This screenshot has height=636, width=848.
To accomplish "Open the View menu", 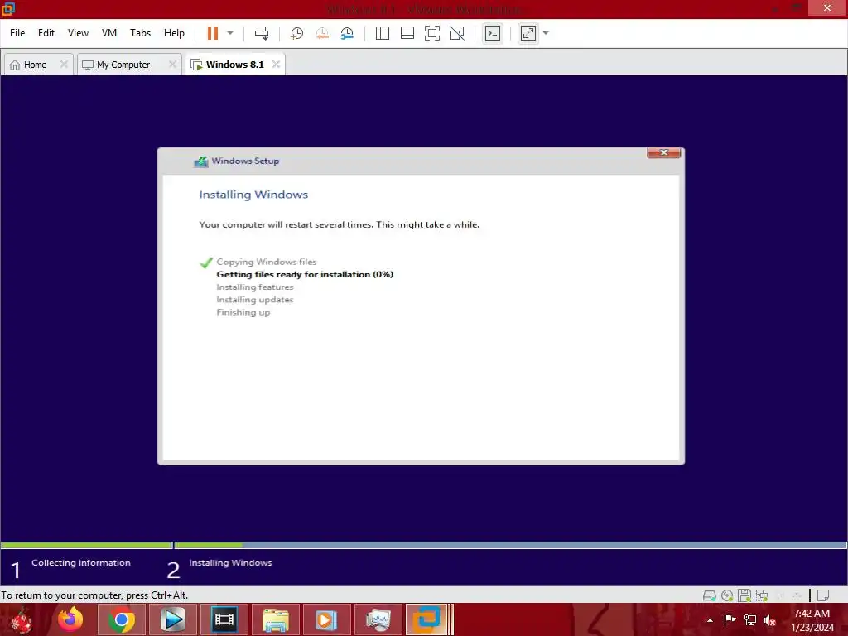I will pyautogui.click(x=78, y=33).
